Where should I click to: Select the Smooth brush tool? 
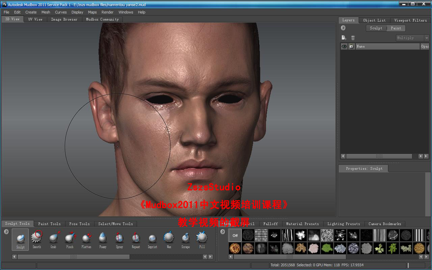click(37, 240)
